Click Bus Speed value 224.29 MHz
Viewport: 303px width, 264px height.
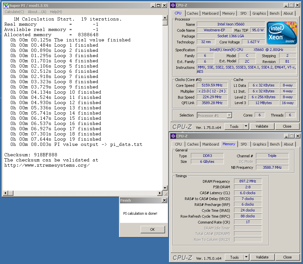coord(212,97)
